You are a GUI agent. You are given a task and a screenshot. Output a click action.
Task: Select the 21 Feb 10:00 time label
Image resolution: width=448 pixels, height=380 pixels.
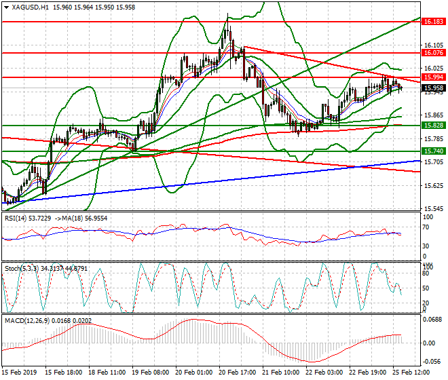[x=281, y=373]
